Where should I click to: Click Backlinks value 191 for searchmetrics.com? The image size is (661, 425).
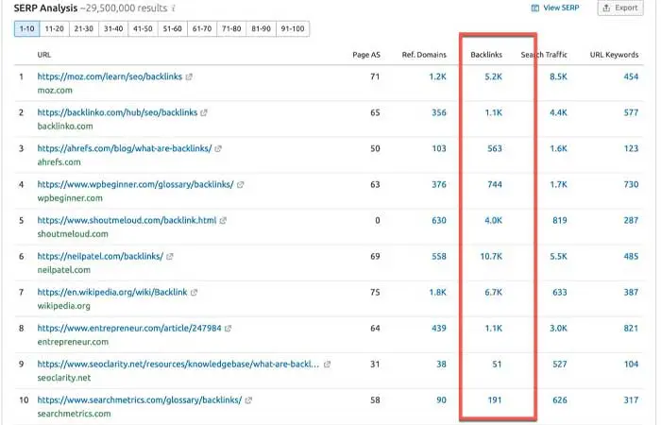point(495,399)
